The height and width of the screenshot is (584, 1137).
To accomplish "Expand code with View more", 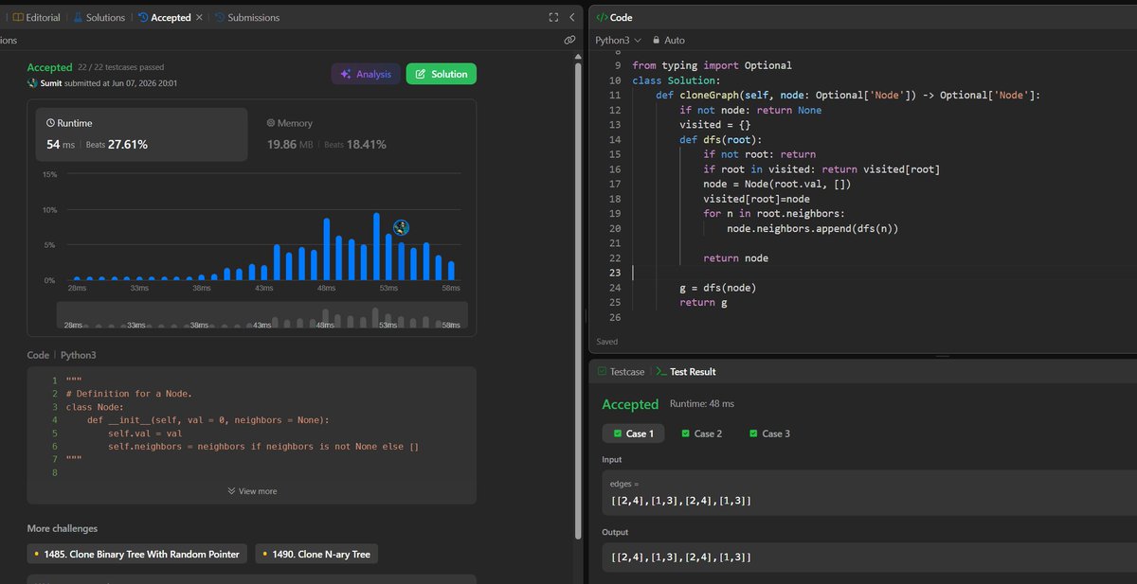I will (x=252, y=491).
